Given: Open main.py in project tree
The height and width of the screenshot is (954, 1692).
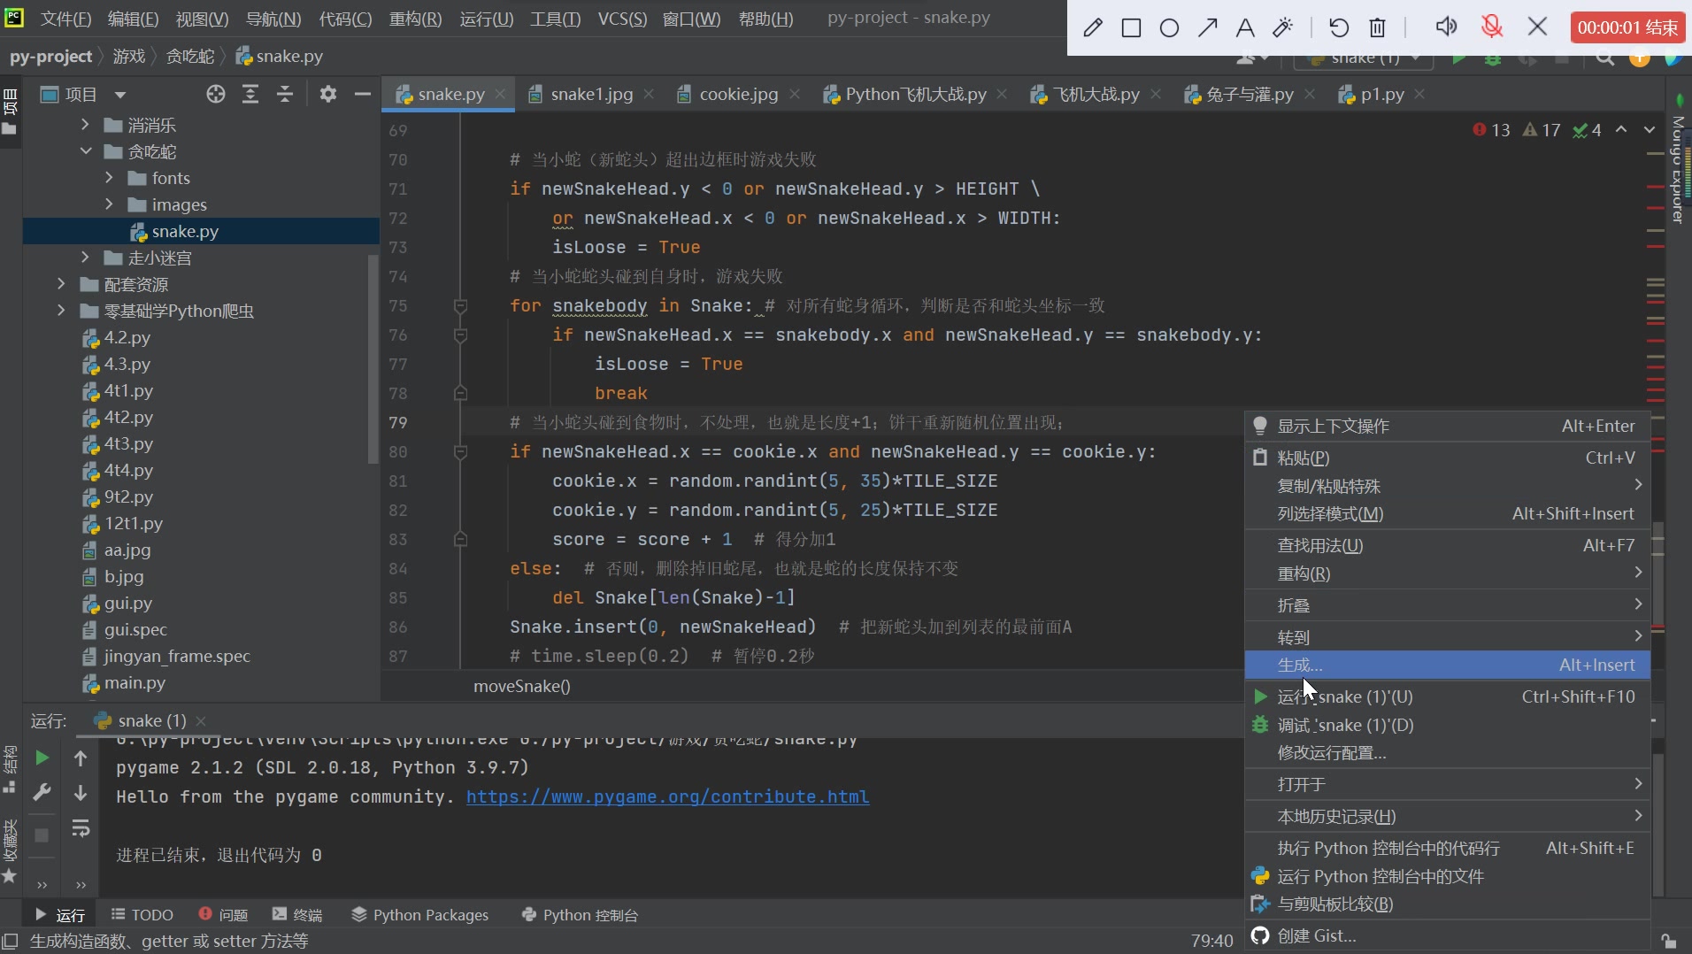Looking at the screenshot, I should [x=135, y=682].
